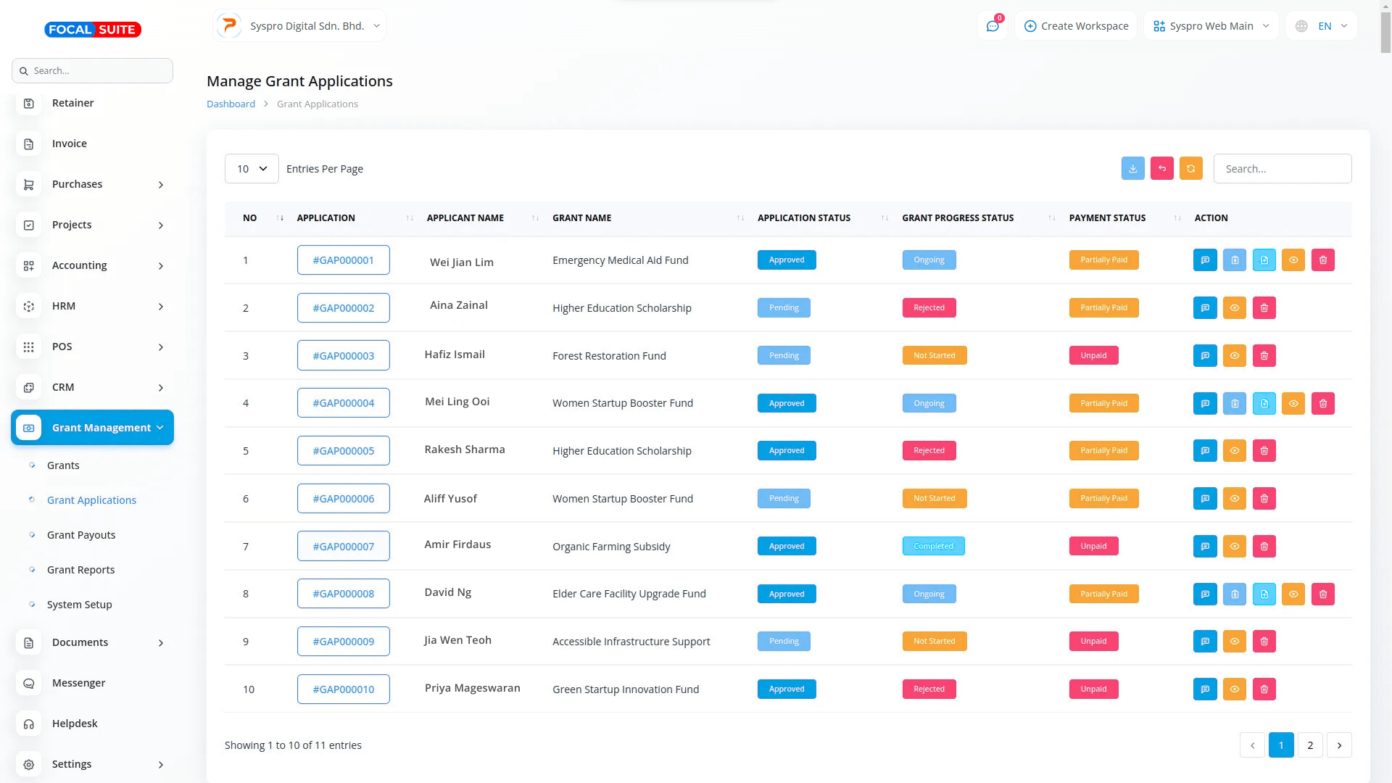Click the table search input field
The height and width of the screenshot is (783, 1392).
tap(1282, 169)
